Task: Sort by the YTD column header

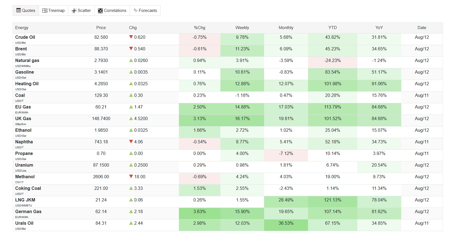Action: (333, 28)
